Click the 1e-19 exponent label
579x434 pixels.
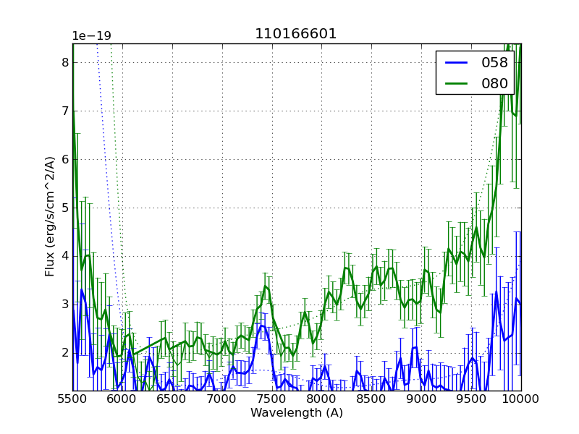click(91, 36)
